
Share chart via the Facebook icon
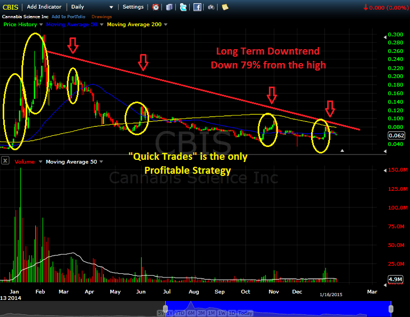click(x=197, y=7)
